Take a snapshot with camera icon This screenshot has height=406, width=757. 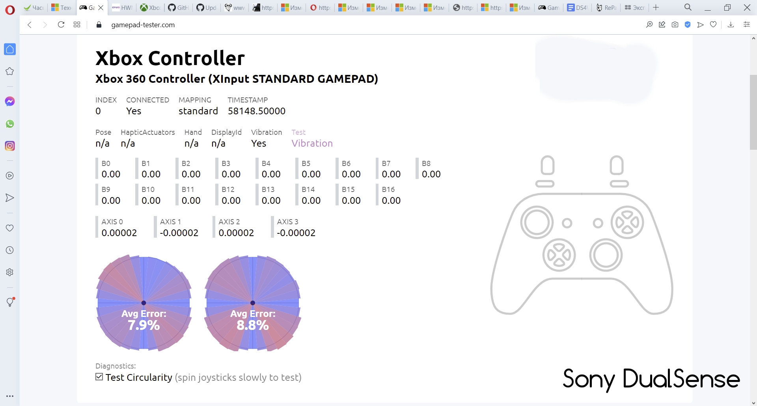tap(675, 25)
